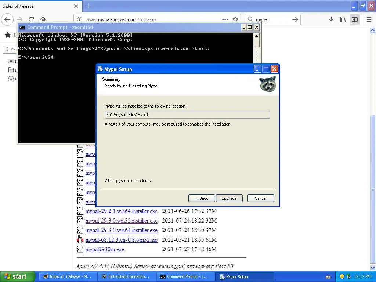Open the Library menu icon
Image resolution: width=376 pixels, height=282 pixels.
(343, 19)
